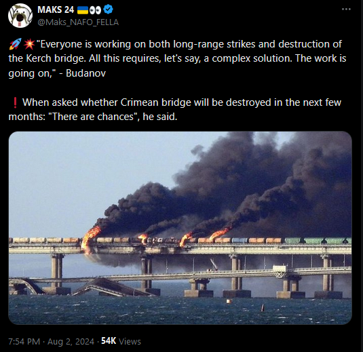The image size is (363, 352).
Task: Click the 7:54 PM timestamp
Action: pos(24,341)
